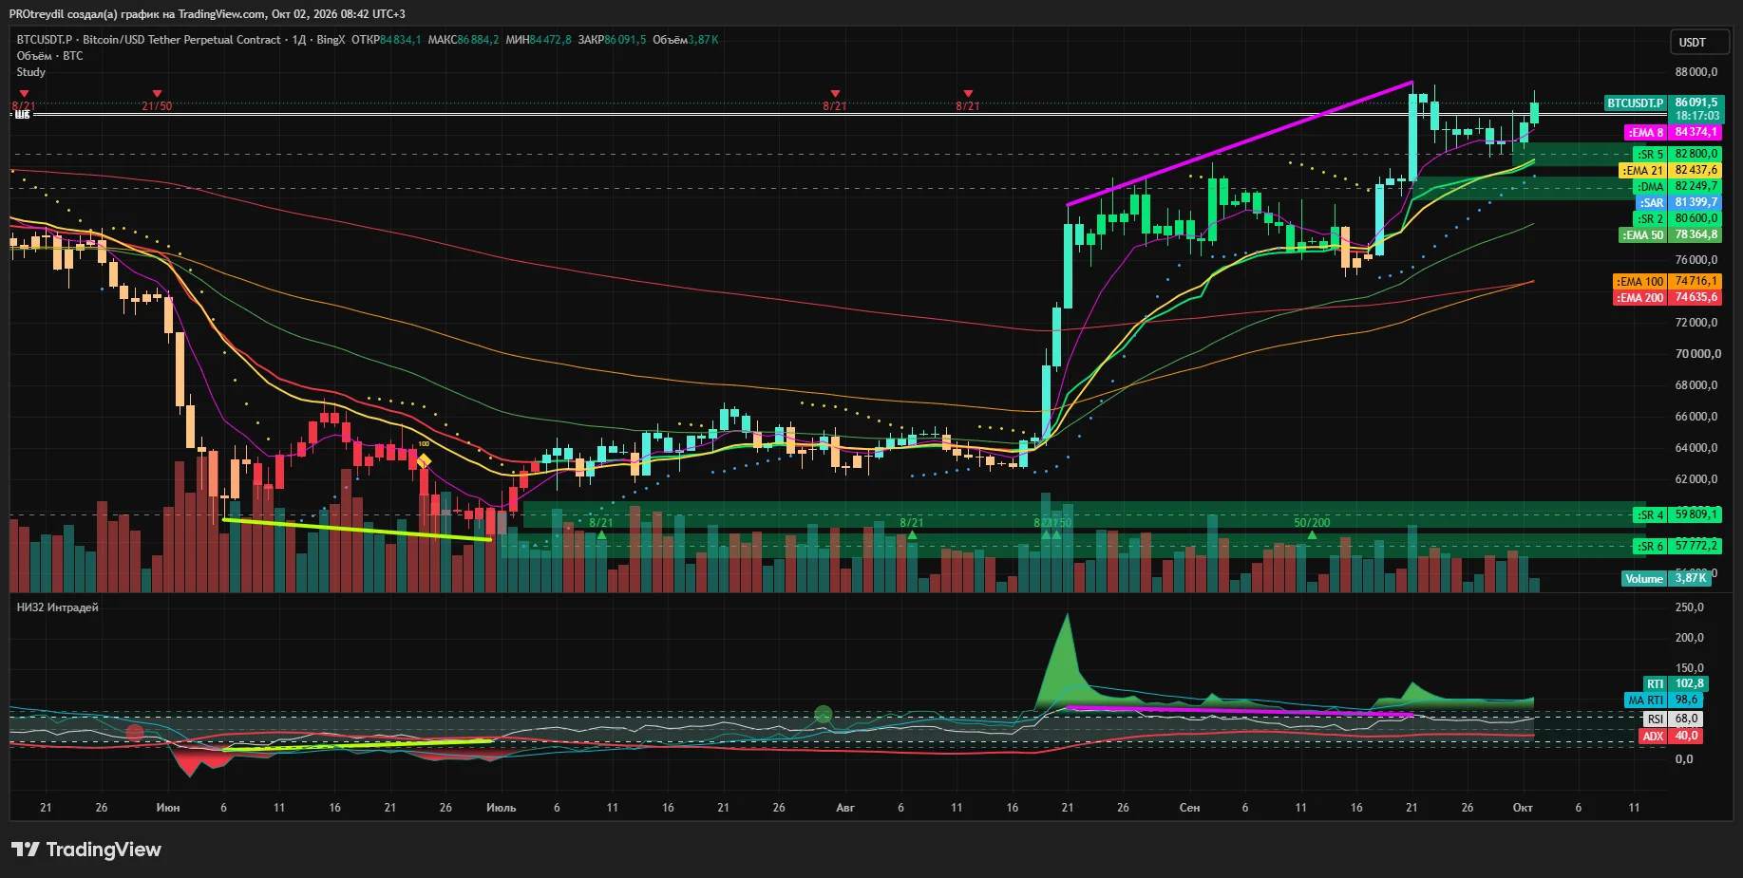
Task: Click the EMA 100 value label
Action: point(1668,281)
